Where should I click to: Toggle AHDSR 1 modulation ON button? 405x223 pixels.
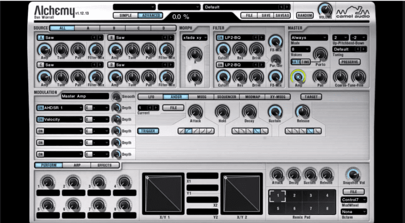[x=40, y=108]
